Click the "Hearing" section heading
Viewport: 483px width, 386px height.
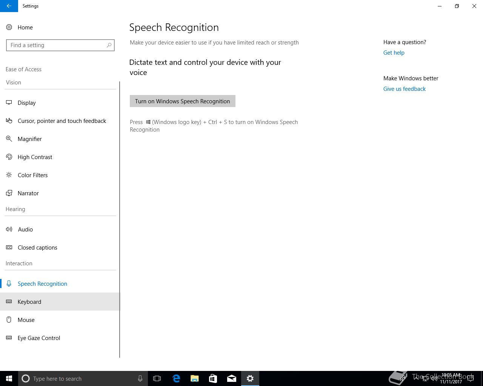(15, 209)
